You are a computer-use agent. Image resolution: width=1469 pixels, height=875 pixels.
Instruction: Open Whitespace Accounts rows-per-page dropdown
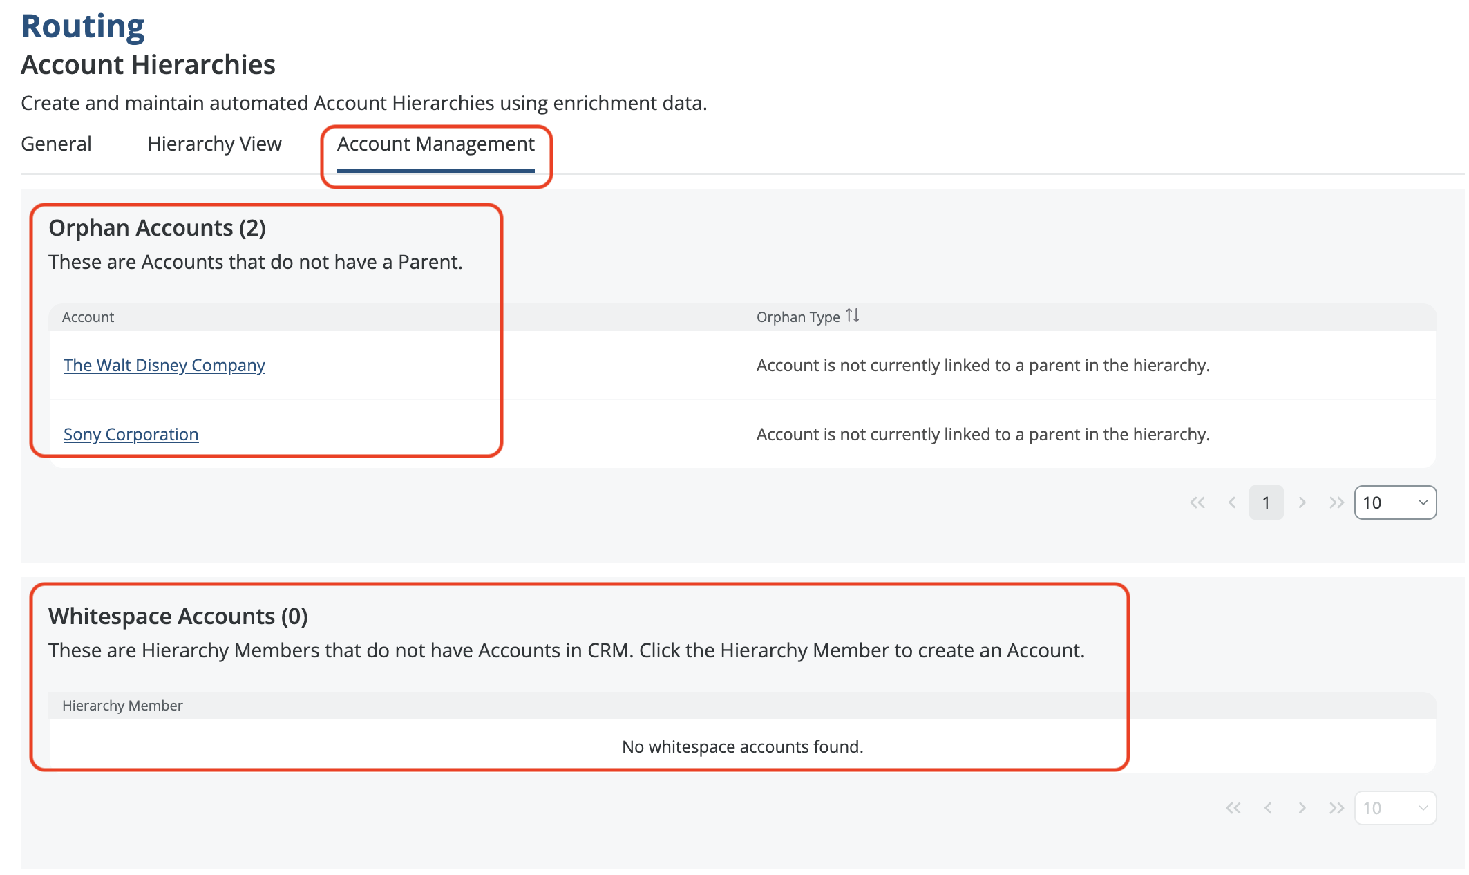click(x=1395, y=808)
